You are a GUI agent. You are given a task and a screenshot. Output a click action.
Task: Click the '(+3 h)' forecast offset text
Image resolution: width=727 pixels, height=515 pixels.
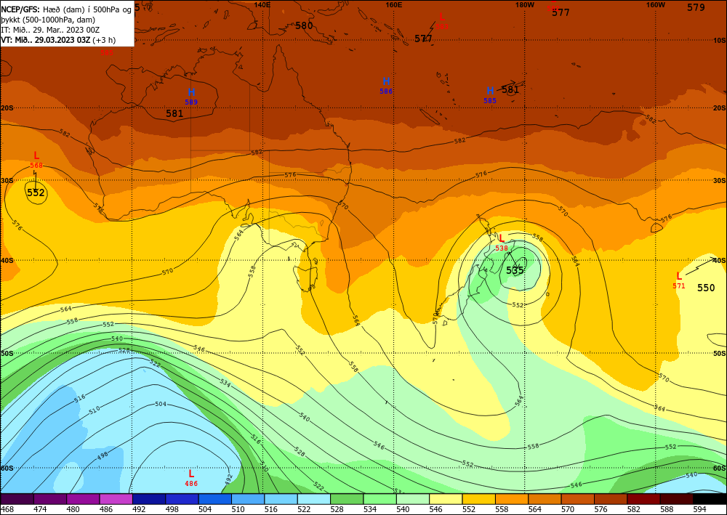click(x=104, y=40)
